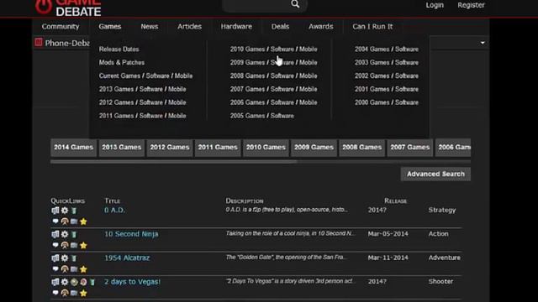Click the Login link
This screenshot has width=538, height=302.
[x=435, y=5]
